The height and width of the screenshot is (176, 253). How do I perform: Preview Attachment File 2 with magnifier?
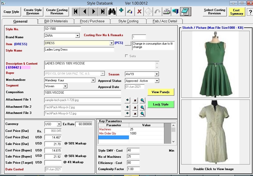point(143,107)
